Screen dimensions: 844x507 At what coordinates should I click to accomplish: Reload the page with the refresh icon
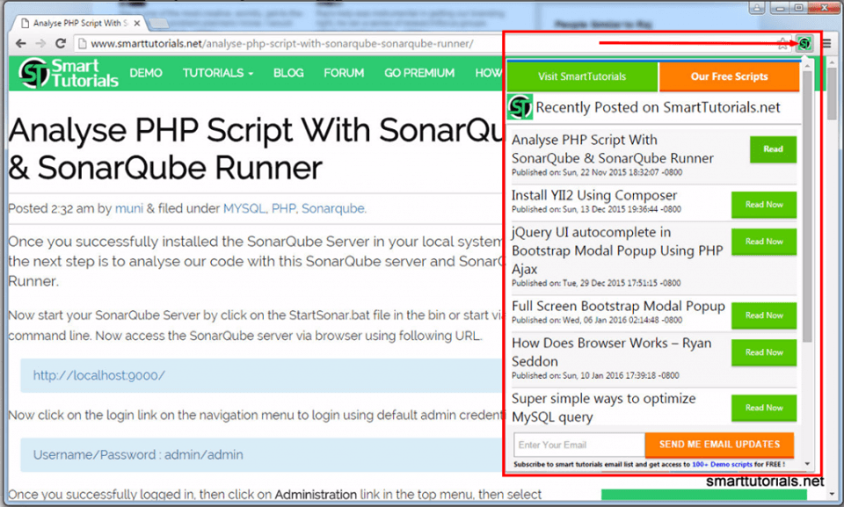coord(61,44)
